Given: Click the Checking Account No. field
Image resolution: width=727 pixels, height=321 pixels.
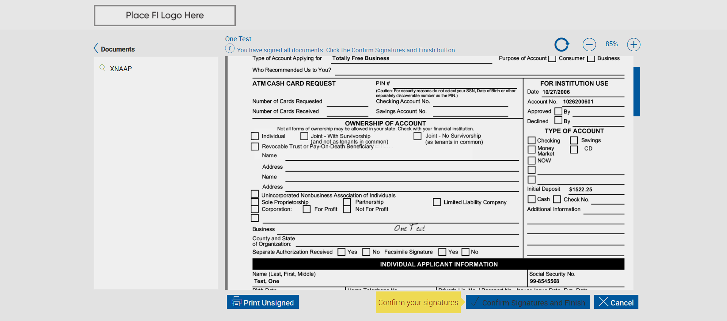Looking at the screenshot, I should (x=470, y=102).
